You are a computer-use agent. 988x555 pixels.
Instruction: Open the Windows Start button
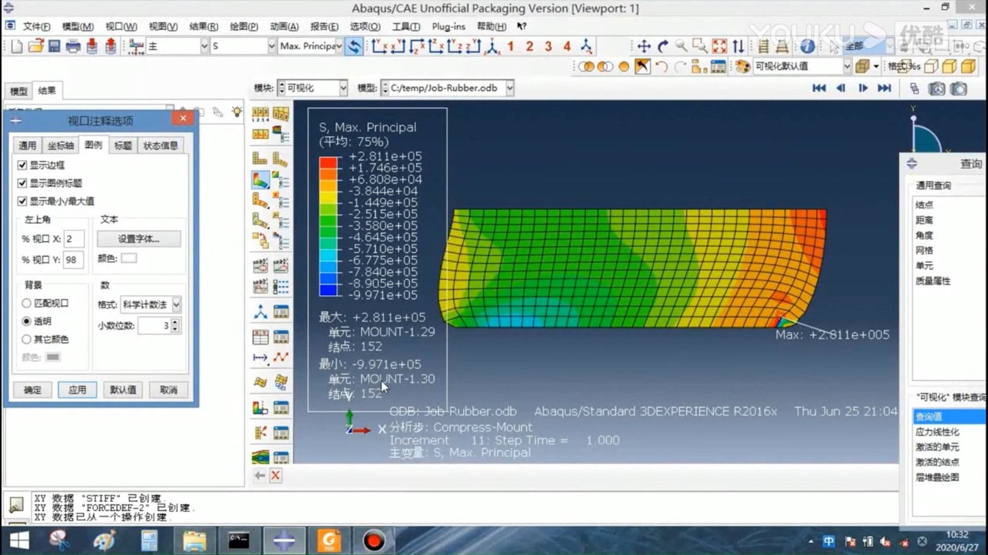19,541
